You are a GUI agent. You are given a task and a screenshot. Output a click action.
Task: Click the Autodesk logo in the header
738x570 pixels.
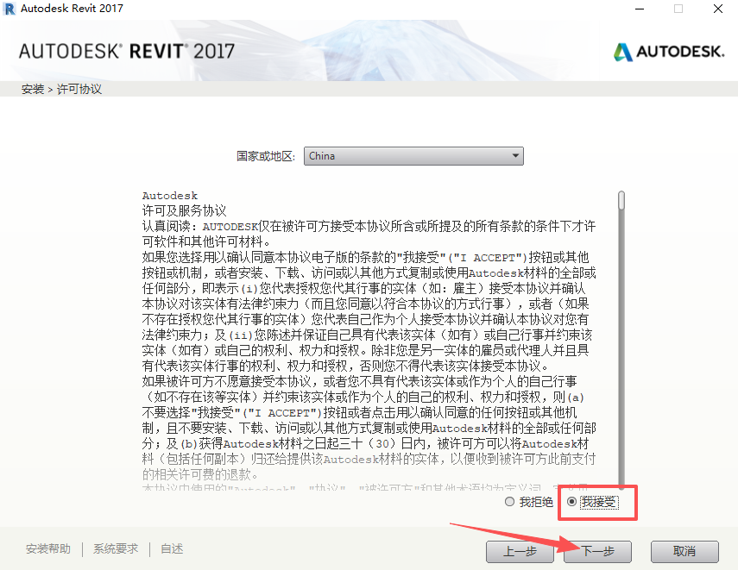point(669,52)
